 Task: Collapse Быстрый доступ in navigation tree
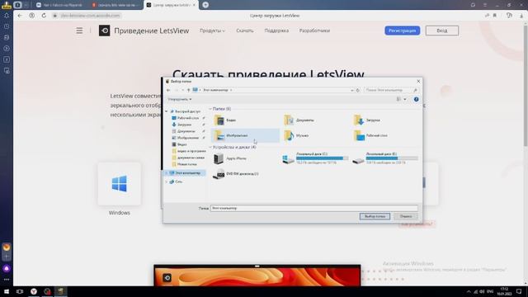pyautogui.click(x=167, y=111)
